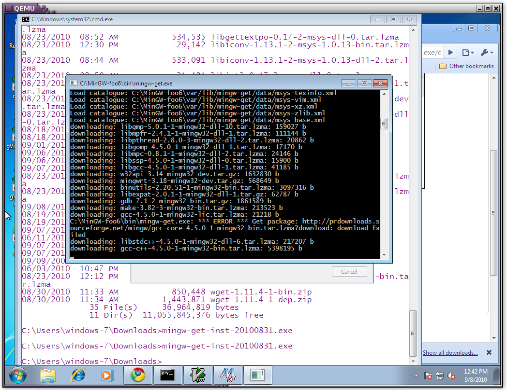The height and width of the screenshot is (390, 507).
Task: Click the Cancel button in the installer
Action: pyautogui.click(x=349, y=272)
